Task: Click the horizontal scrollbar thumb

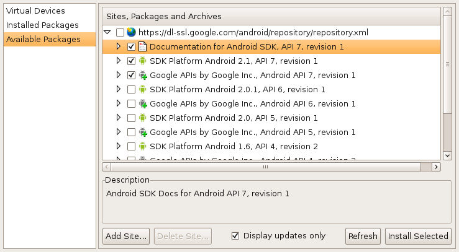Action: coord(266,167)
